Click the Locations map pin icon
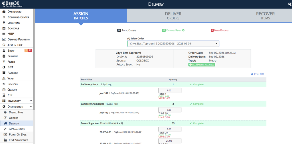This screenshot has height=144, width=292. [x=4, y=23]
